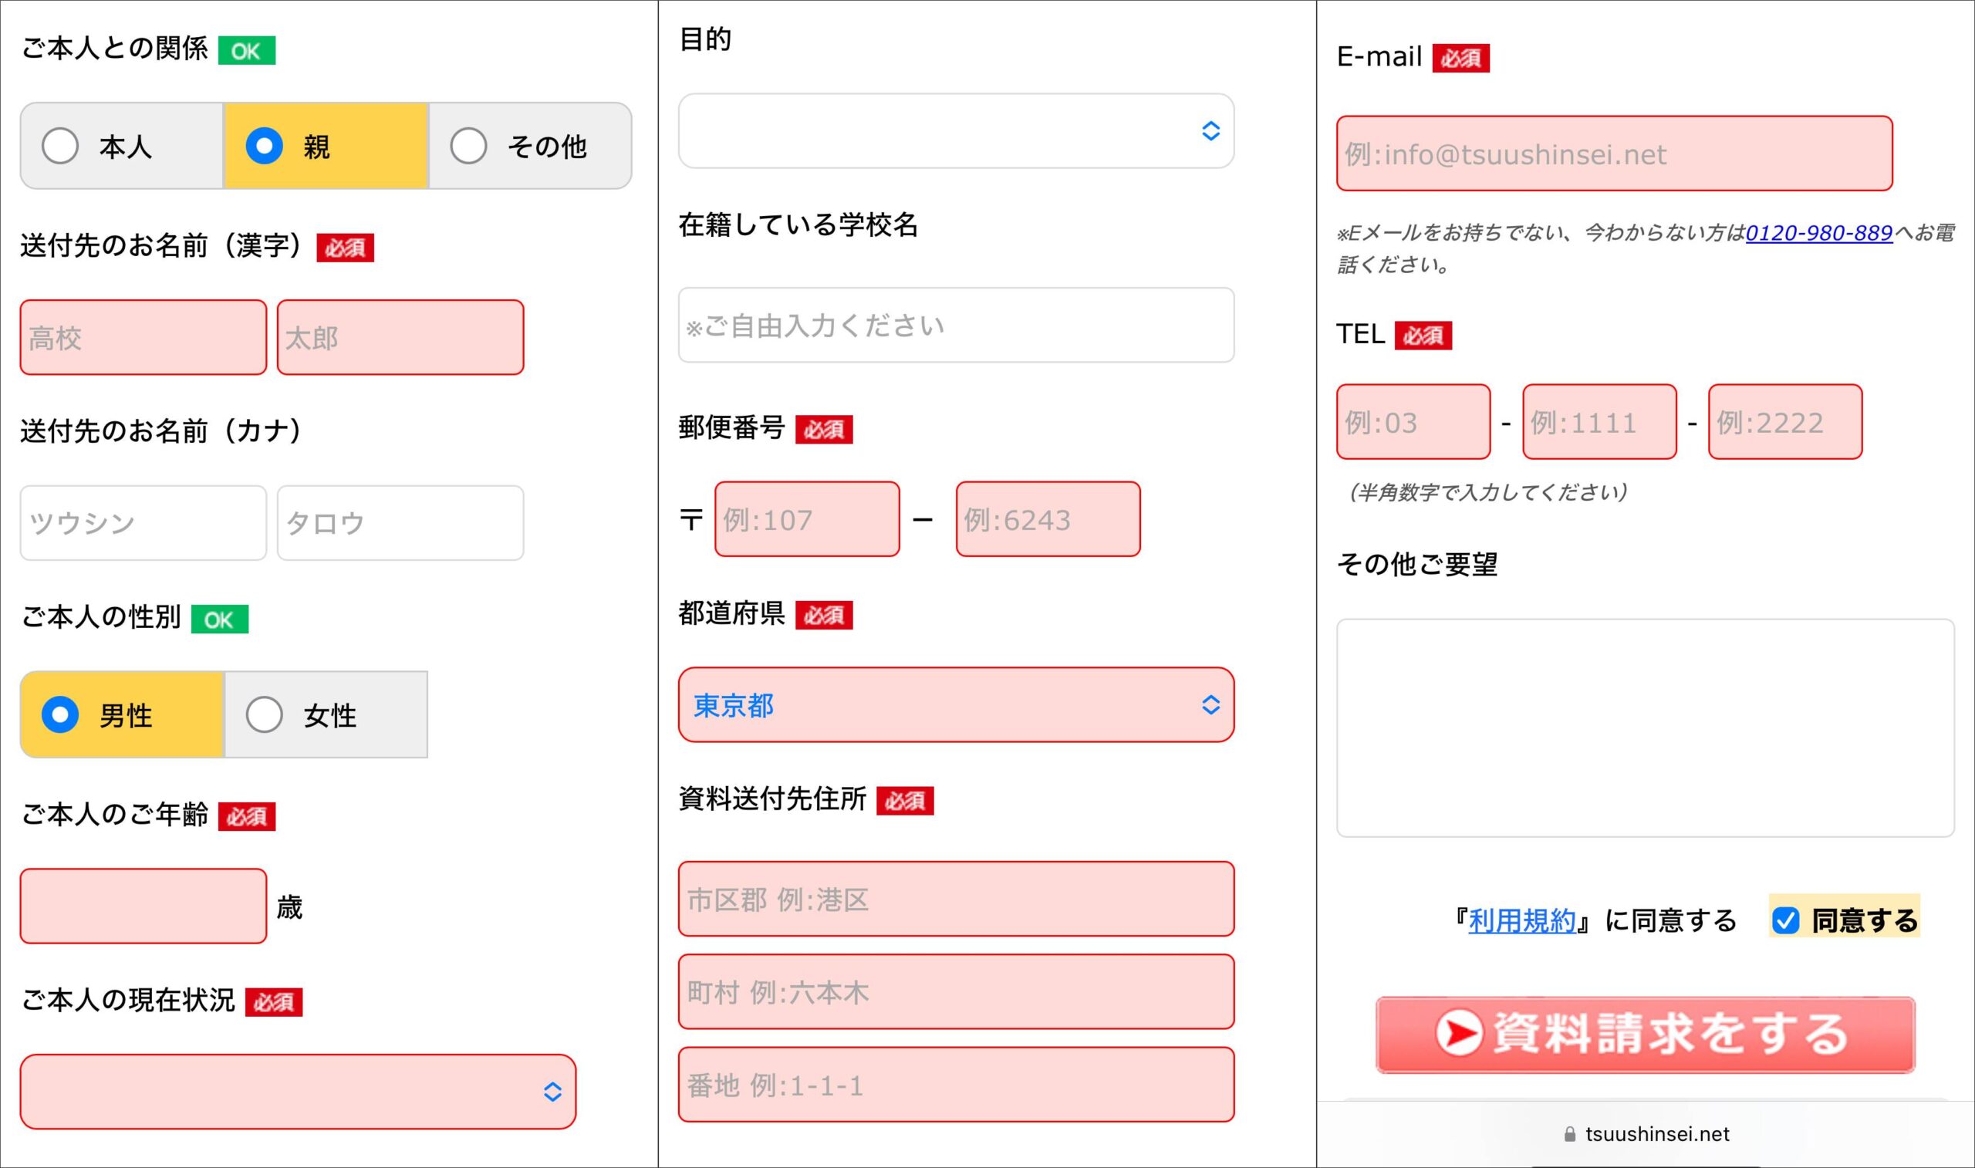1975x1168 pixels.
Task: Click the 市区郡 address field
Action: pos(955,899)
